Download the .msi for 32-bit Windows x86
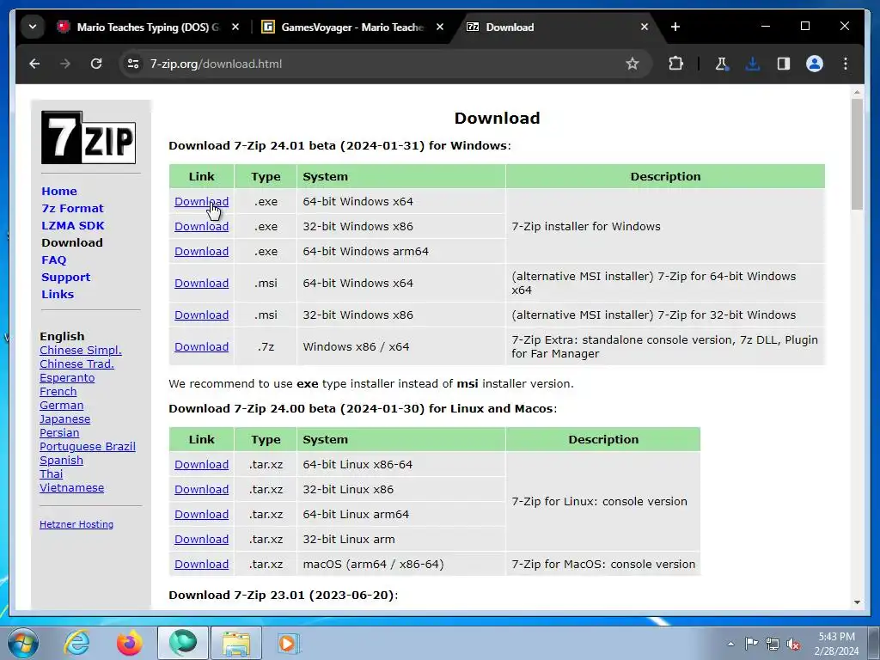Image resolution: width=880 pixels, height=660 pixels. pyautogui.click(x=201, y=315)
